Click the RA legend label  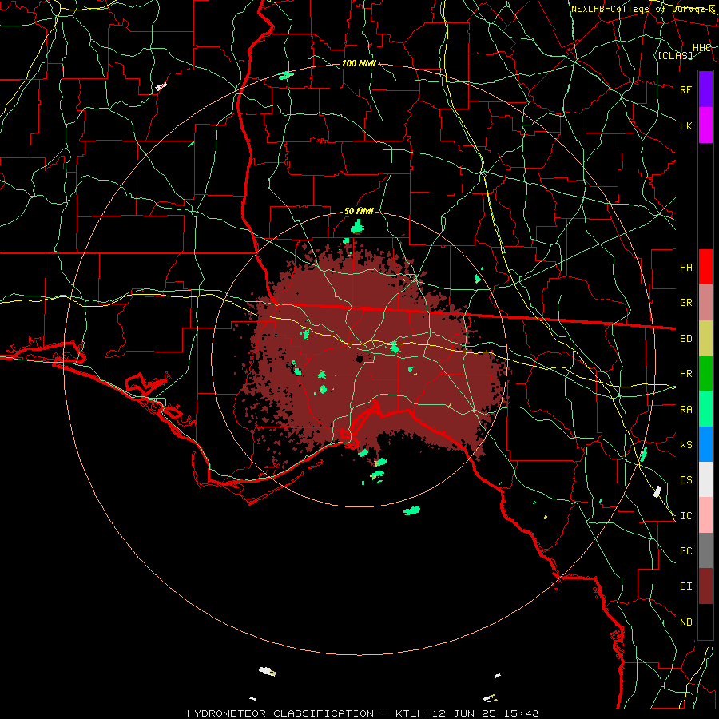685,410
